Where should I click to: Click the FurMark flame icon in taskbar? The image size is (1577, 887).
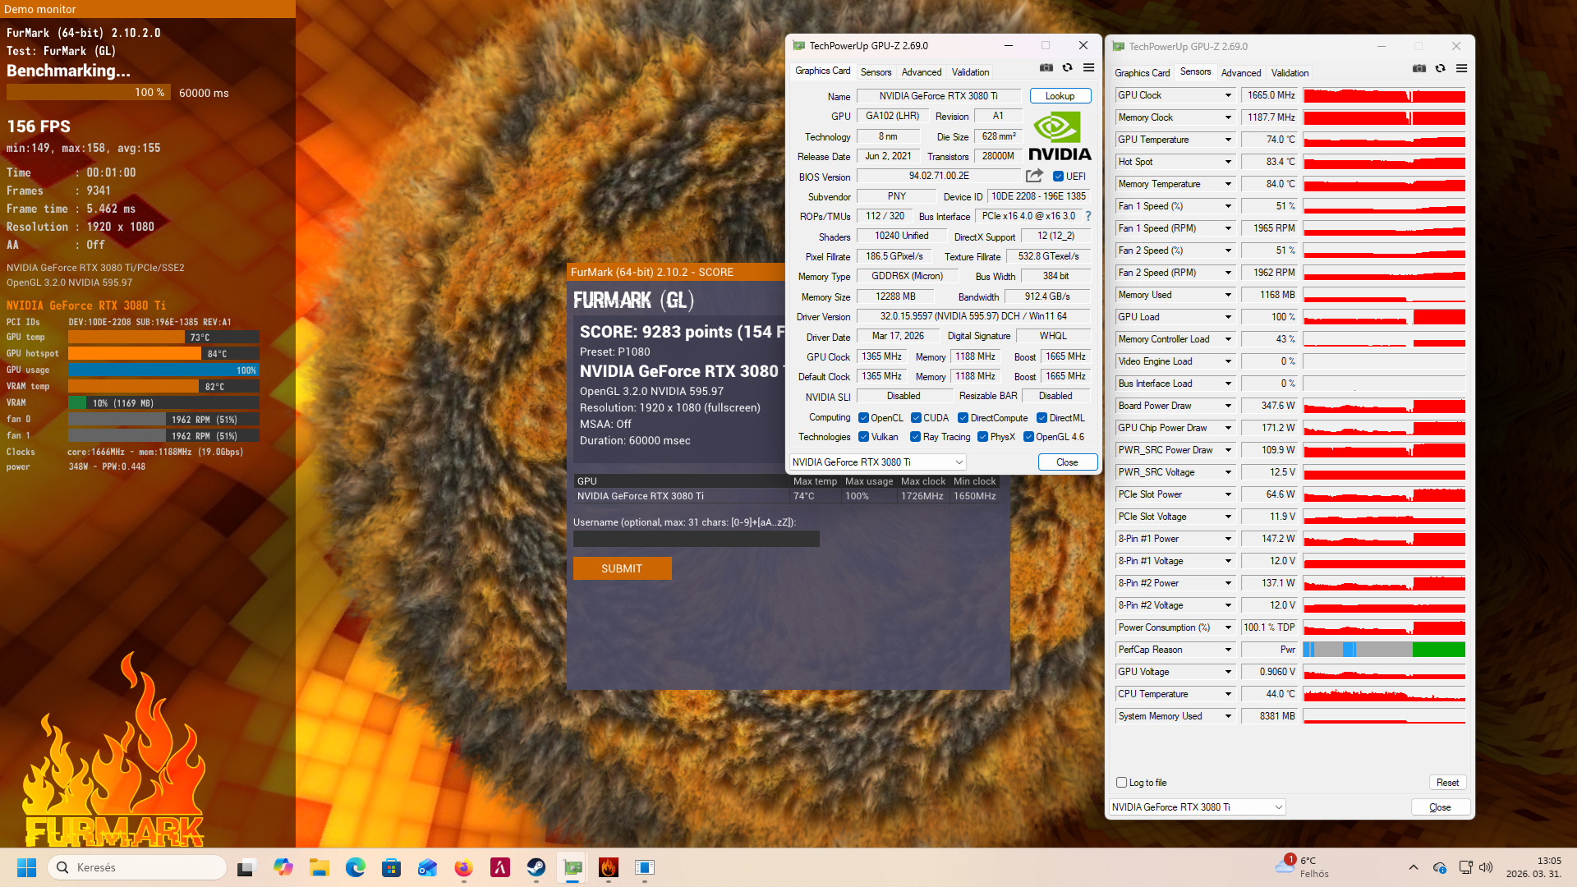[608, 867]
